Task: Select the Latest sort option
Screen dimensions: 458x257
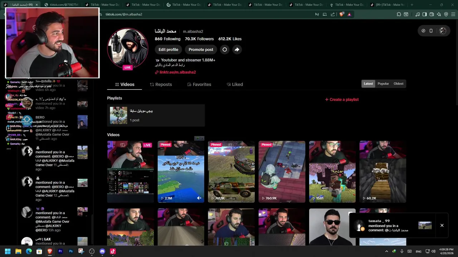Action: click(x=368, y=84)
